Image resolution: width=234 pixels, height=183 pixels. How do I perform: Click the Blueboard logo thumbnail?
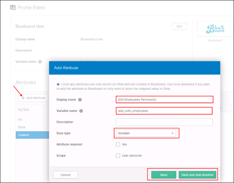click(x=215, y=29)
